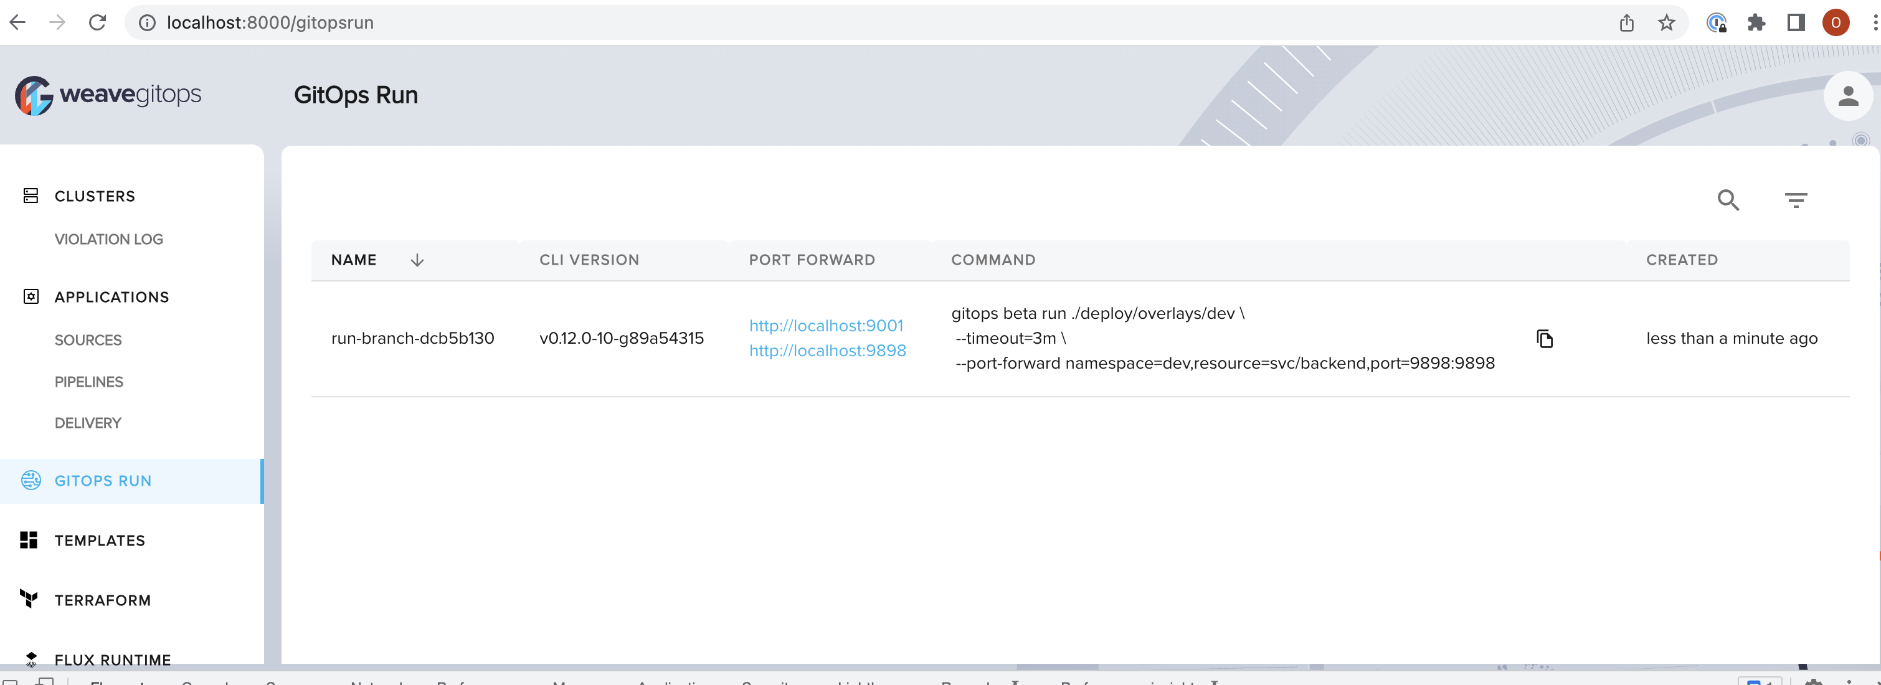Copy the gitops beta run command
This screenshot has height=685, width=1881.
pos(1545,339)
